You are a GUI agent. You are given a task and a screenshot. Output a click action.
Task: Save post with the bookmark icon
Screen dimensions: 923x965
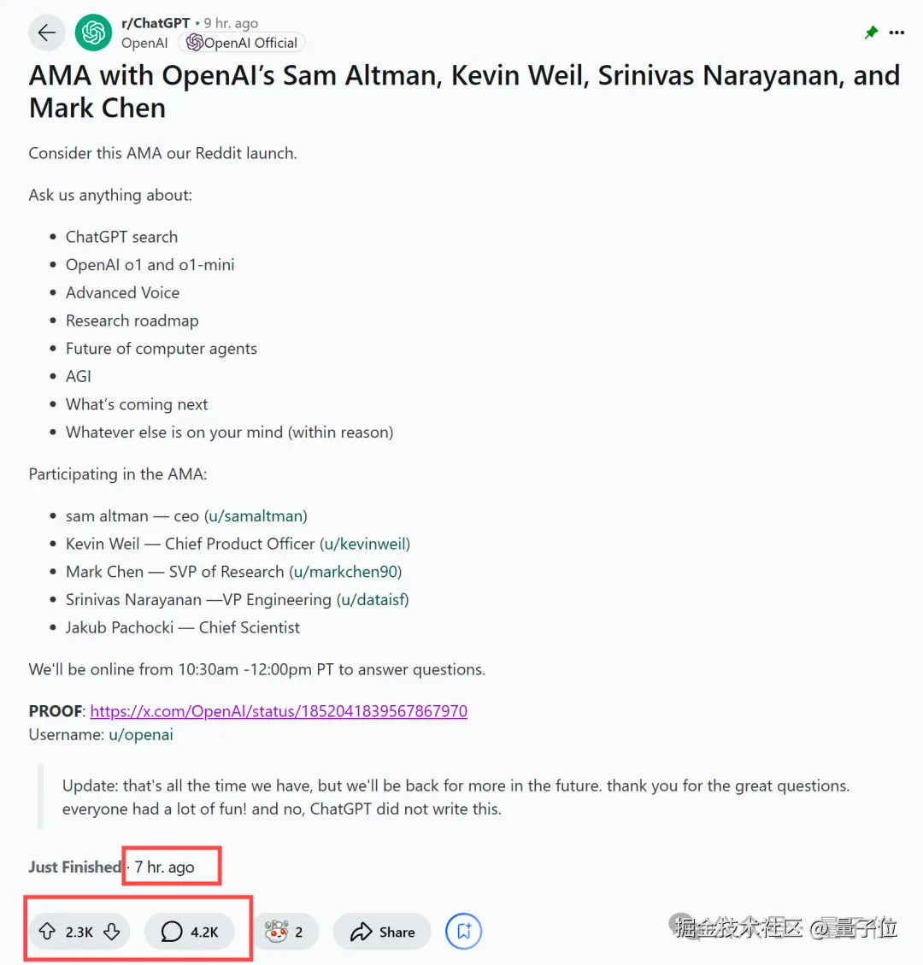[463, 931]
